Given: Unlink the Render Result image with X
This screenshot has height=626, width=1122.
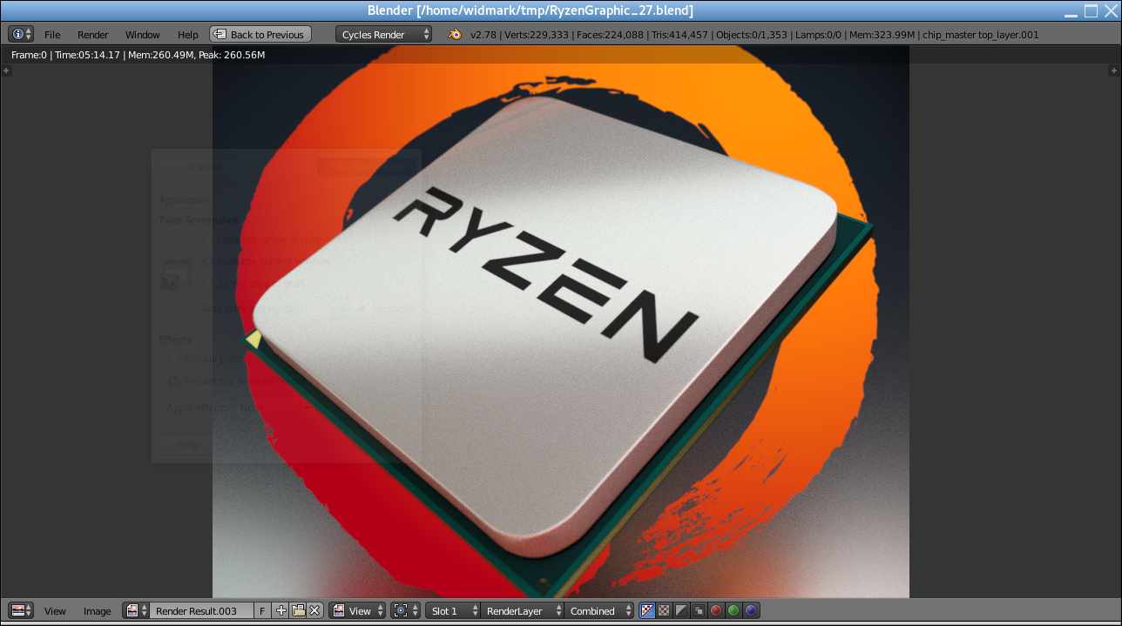Looking at the screenshot, I should tap(314, 610).
